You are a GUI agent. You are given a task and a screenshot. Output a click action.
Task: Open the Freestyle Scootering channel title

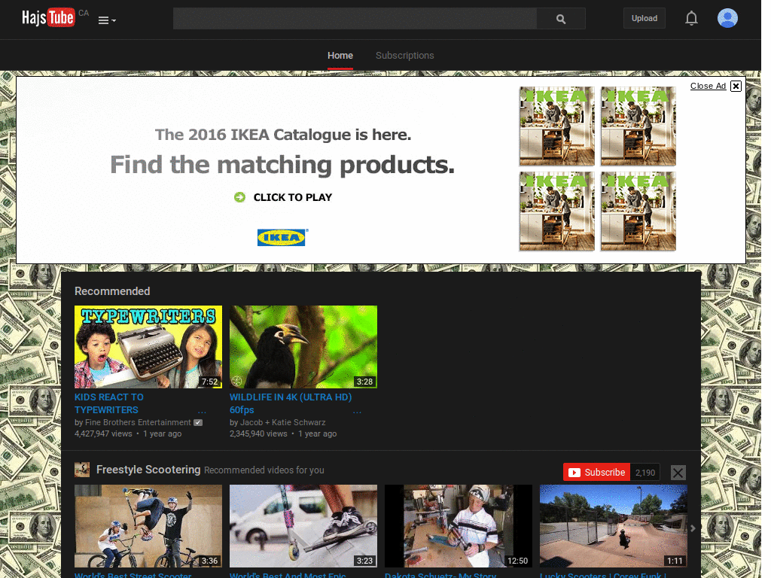[x=148, y=470]
